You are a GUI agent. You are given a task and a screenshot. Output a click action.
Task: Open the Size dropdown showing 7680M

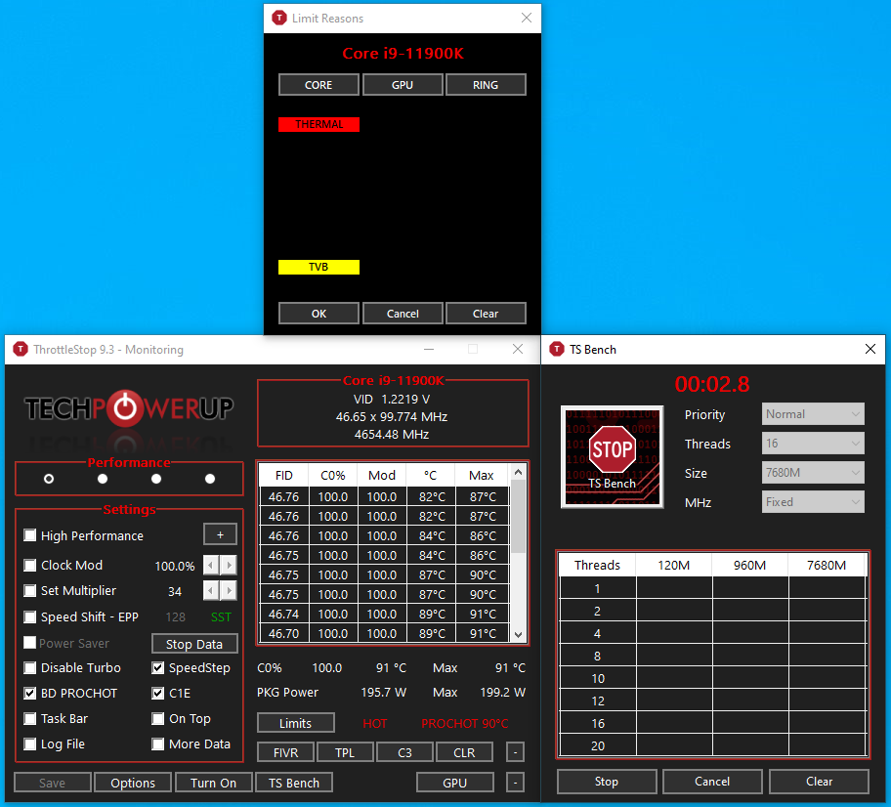pyautogui.click(x=813, y=472)
